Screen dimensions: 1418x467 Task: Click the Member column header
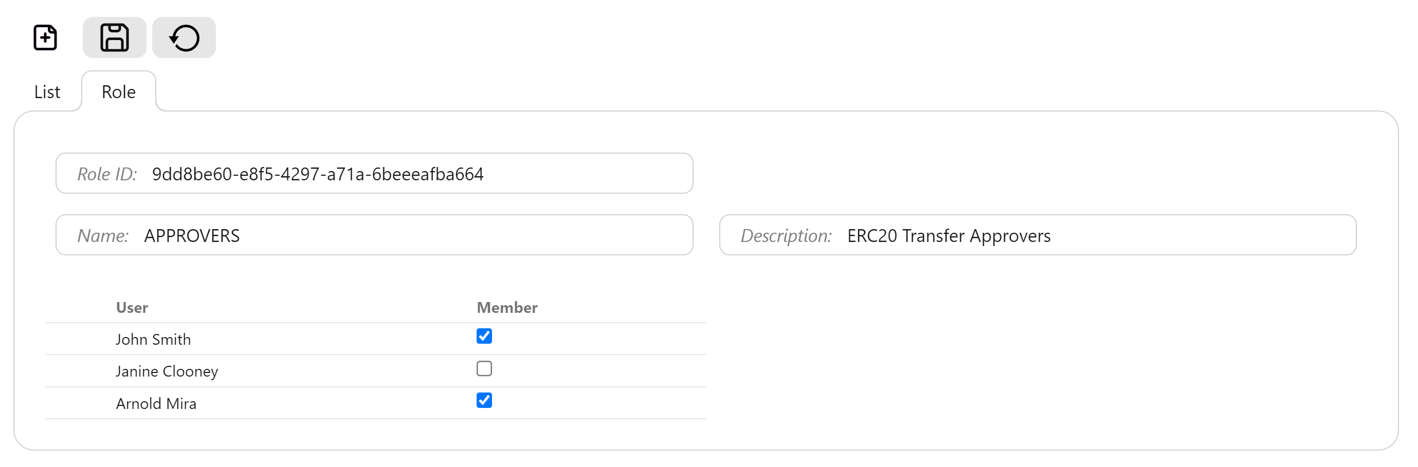[x=507, y=308]
